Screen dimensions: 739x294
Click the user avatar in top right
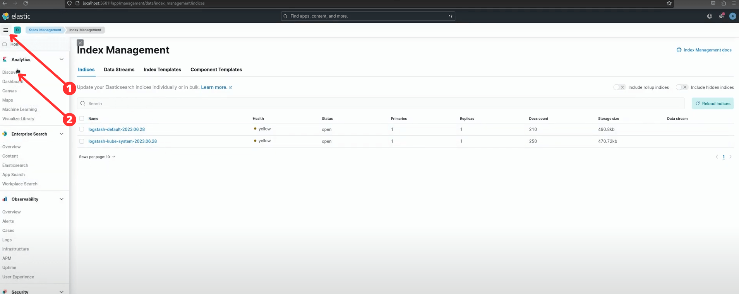point(732,16)
